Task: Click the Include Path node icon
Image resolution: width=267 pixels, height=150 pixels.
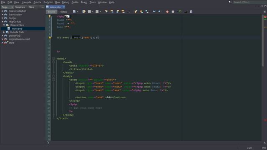Action: (x=7, y=32)
